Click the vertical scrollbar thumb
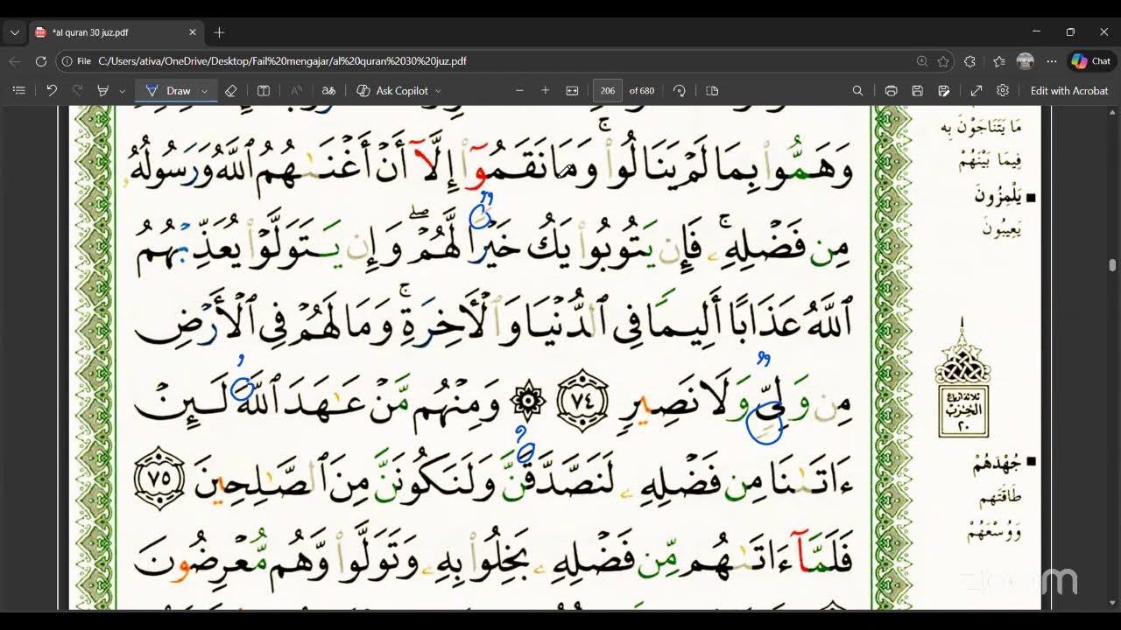This screenshot has width=1121, height=630. 1112,265
